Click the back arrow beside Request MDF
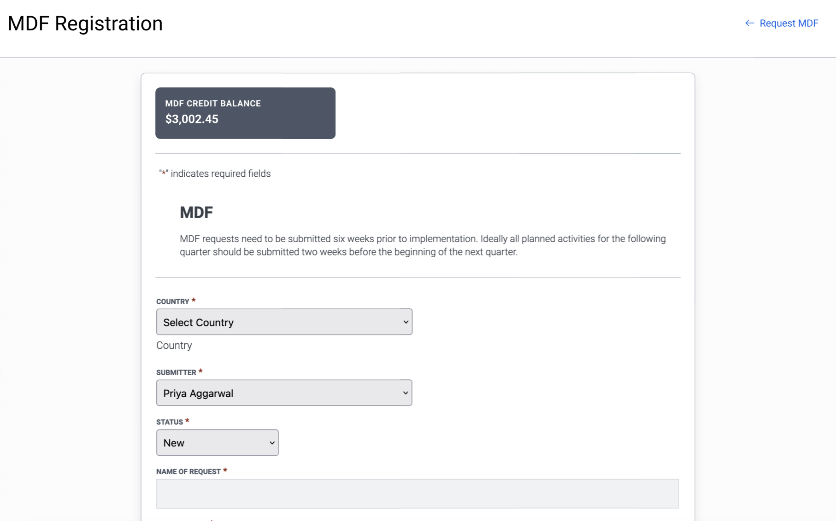The width and height of the screenshot is (836, 521). (x=750, y=23)
